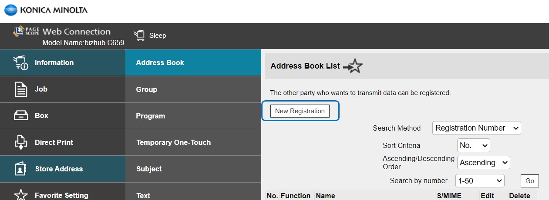Open the Ascending/Descending Order dropdown

click(483, 163)
